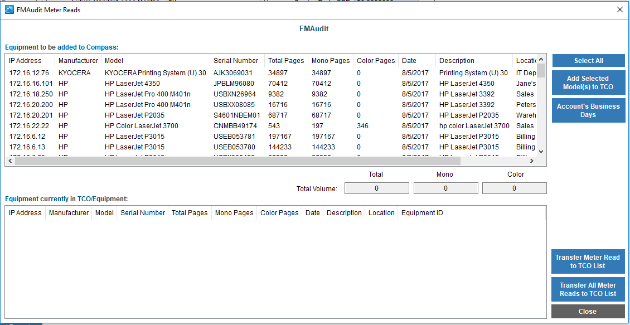
Task: Click Manufacturer header in lower list
Action: point(69,213)
